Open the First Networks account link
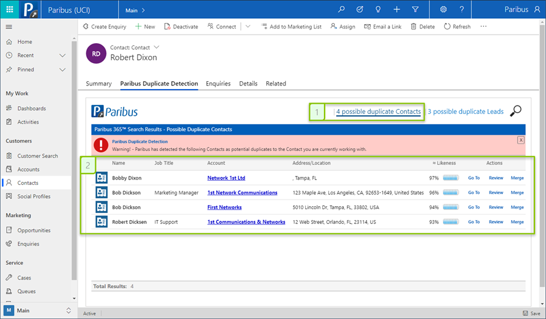Screen dimensions: 546x319 224,207
